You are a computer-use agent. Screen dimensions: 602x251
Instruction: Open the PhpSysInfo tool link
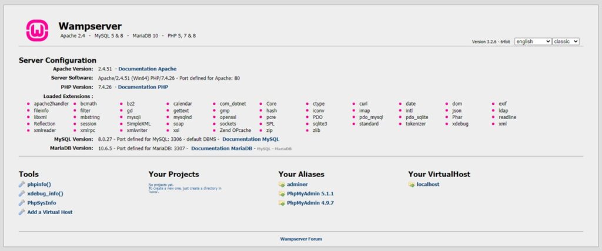click(x=42, y=203)
